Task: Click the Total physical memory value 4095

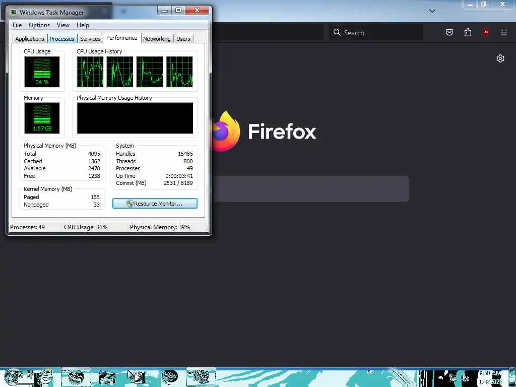Action: pos(94,154)
